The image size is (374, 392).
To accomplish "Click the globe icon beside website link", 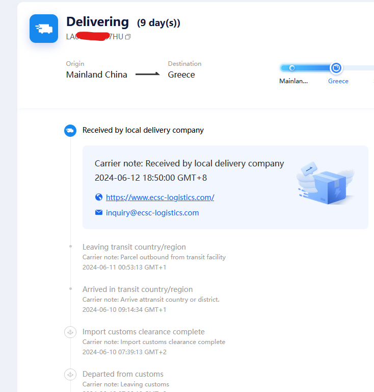I will click(x=99, y=197).
